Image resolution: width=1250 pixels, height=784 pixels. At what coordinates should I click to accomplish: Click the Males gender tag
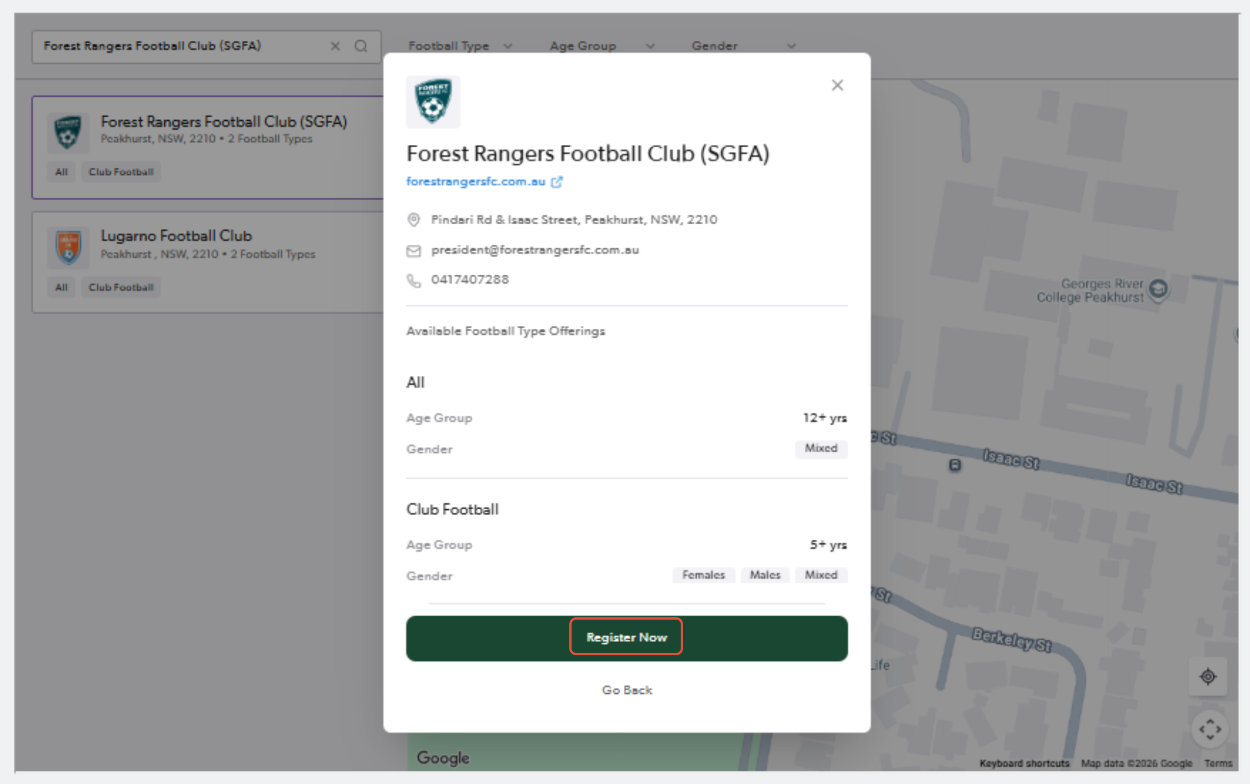[x=765, y=575]
